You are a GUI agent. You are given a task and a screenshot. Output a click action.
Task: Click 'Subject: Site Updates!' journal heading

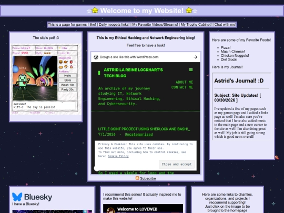pyautogui.click(x=238, y=98)
